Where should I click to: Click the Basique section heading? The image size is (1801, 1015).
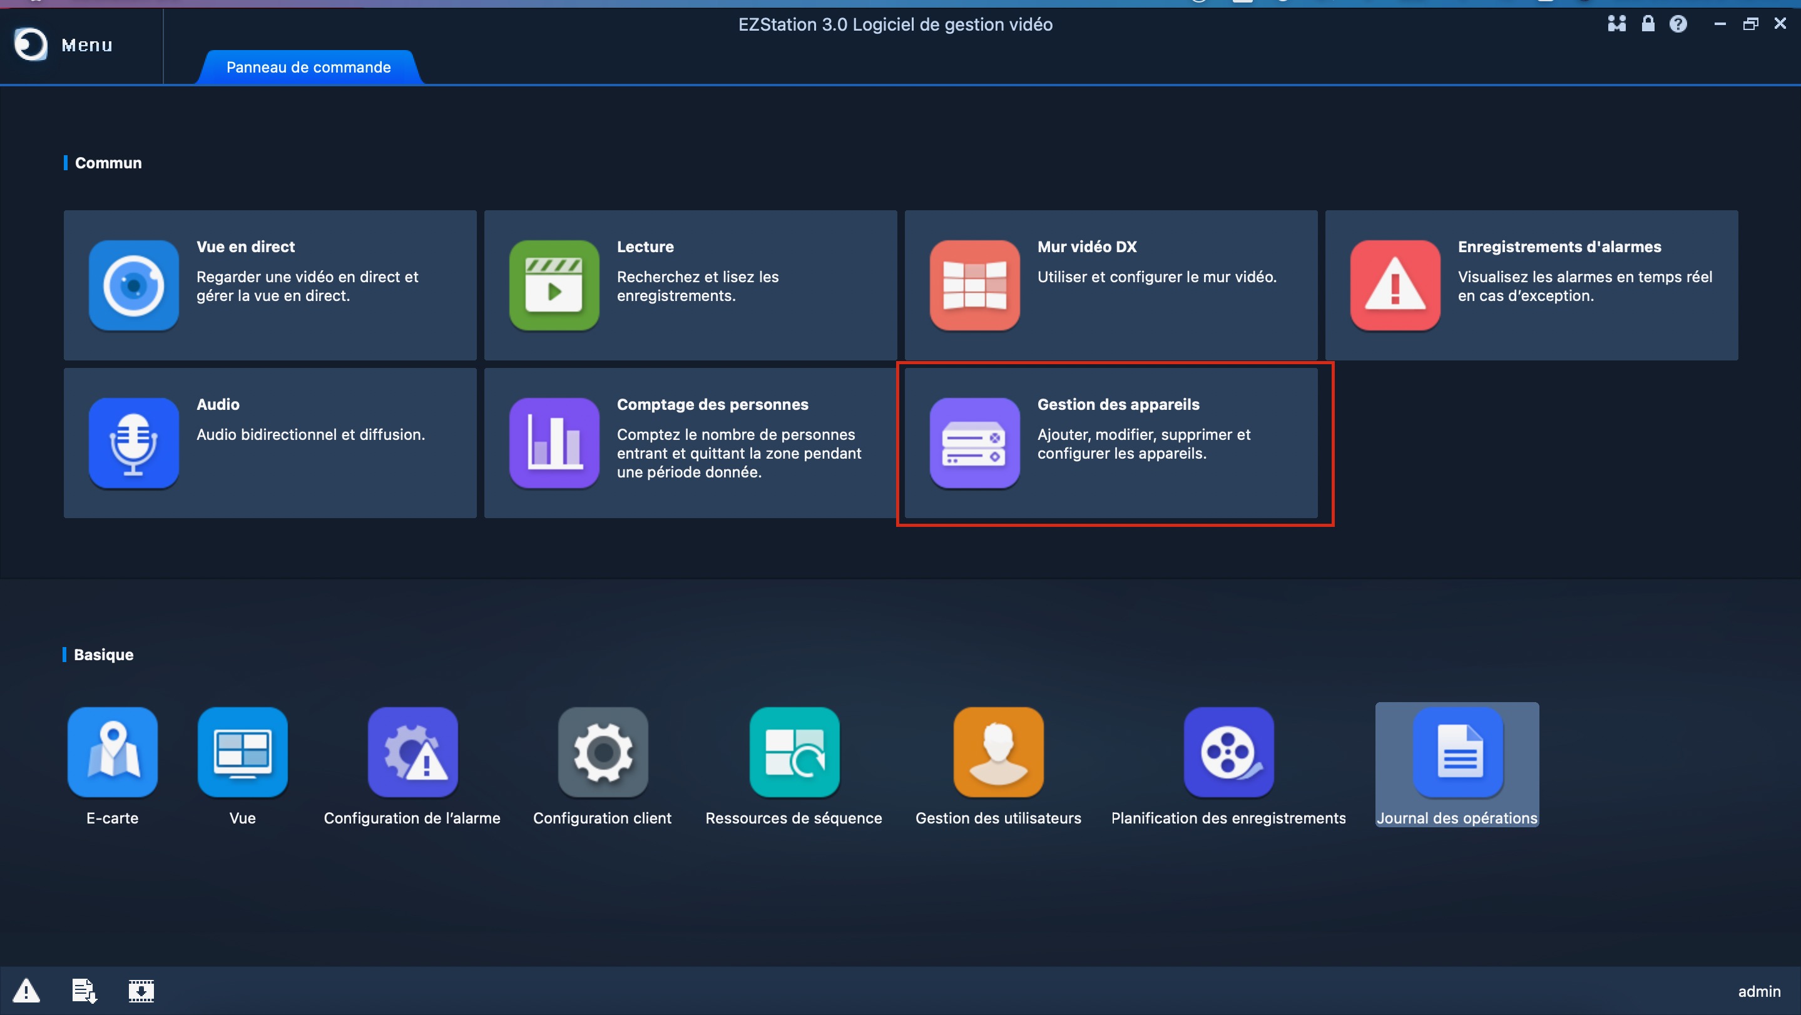[x=103, y=655]
